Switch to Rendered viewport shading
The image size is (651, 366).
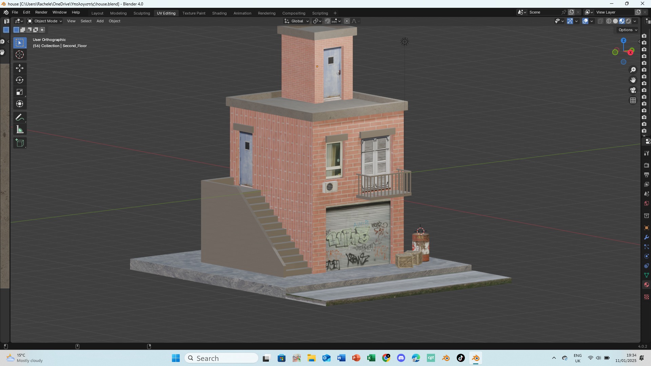point(628,21)
